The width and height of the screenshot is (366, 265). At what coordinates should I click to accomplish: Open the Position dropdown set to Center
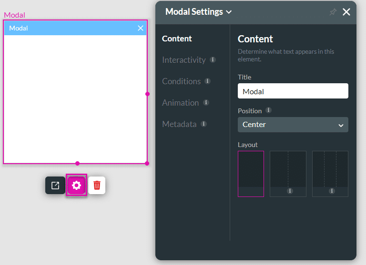[x=293, y=125]
